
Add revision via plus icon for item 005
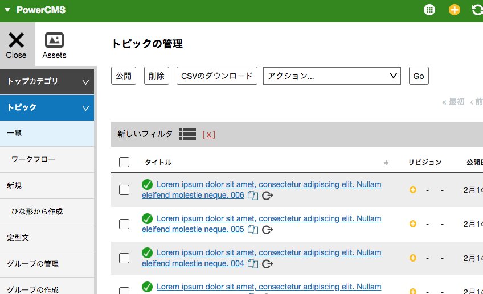[x=413, y=224]
